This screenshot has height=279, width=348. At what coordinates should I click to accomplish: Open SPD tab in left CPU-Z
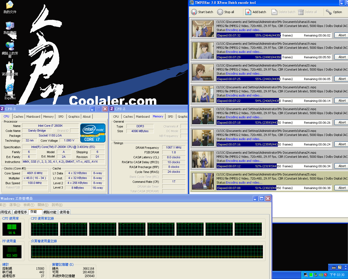[61, 117]
